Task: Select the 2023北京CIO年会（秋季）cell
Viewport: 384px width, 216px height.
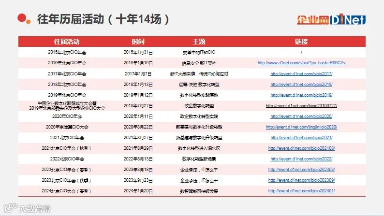Action: pos(67,180)
